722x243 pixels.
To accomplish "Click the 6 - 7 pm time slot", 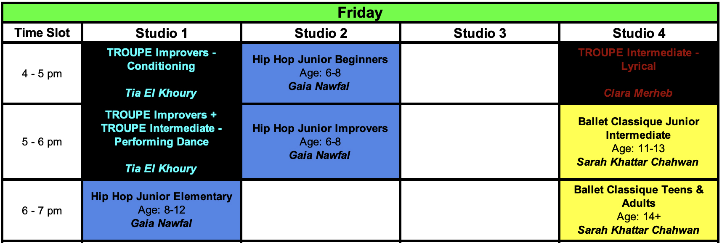I will pos(42,211).
